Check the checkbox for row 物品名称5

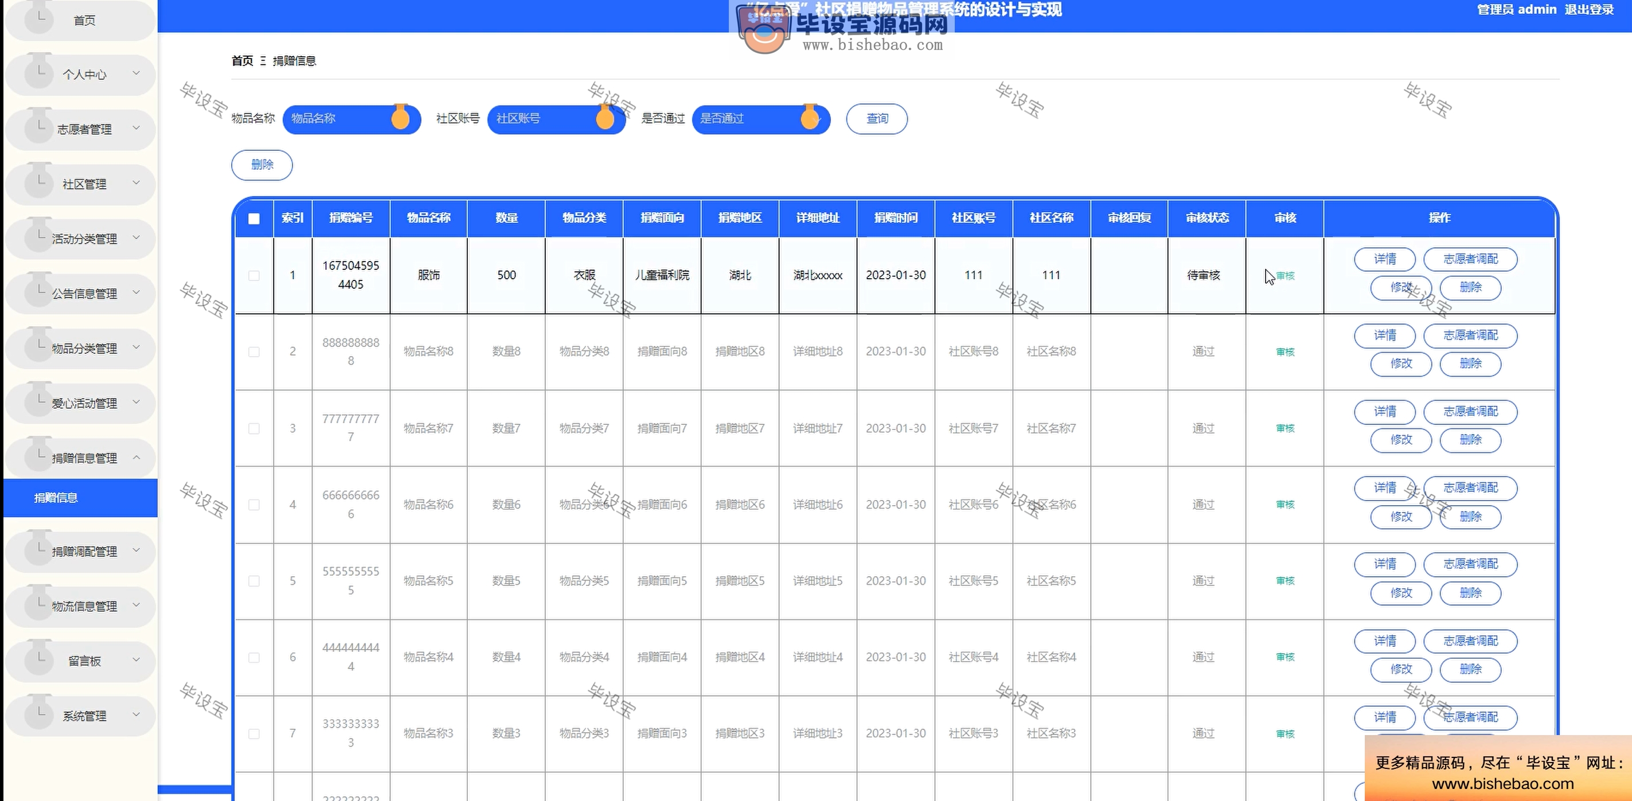tap(254, 581)
